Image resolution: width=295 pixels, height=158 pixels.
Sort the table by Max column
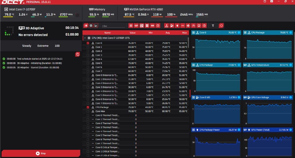184,33
